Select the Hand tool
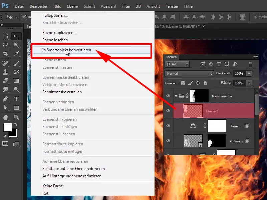 click(x=5, y=117)
